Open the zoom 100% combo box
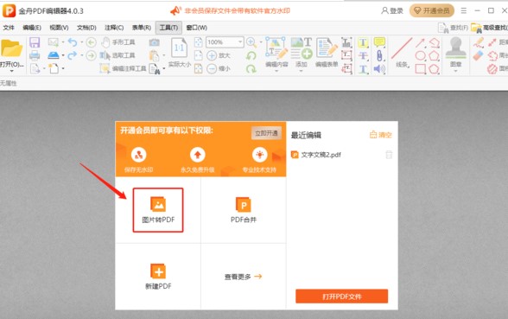The image size is (508, 319). pyautogui.click(x=225, y=42)
